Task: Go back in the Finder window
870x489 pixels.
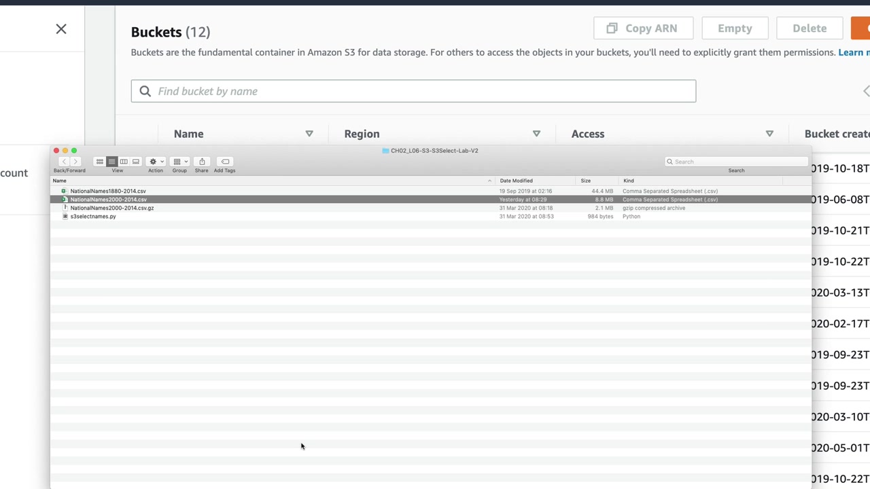Action: coord(63,162)
